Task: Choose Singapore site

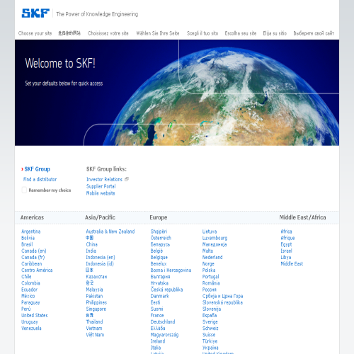Action: click(96, 309)
